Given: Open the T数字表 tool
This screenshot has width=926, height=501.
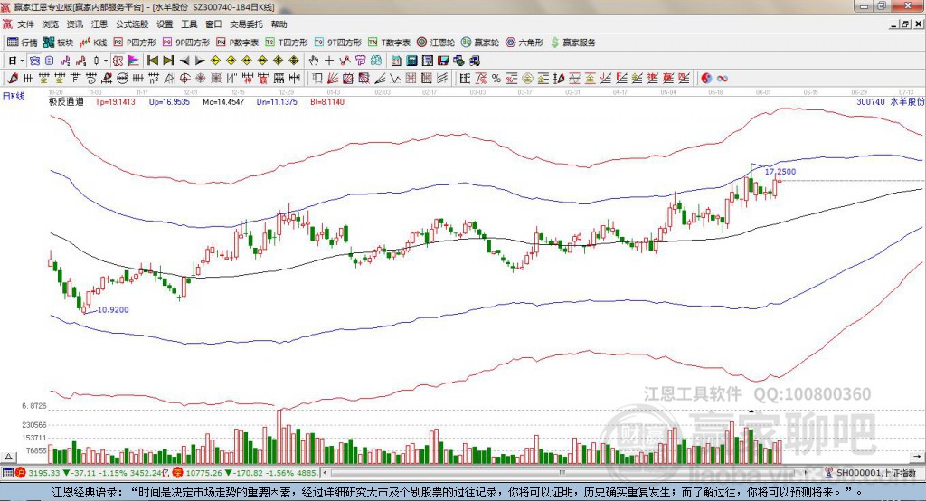Looking at the screenshot, I should tap(389, 43).
